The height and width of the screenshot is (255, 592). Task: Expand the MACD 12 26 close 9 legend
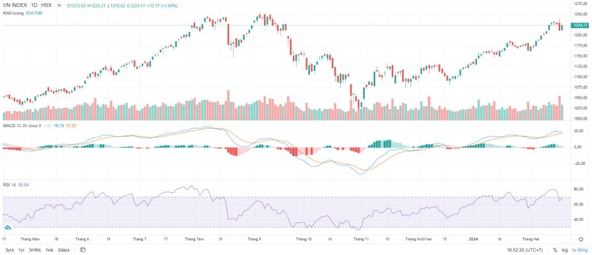(22, 125)
